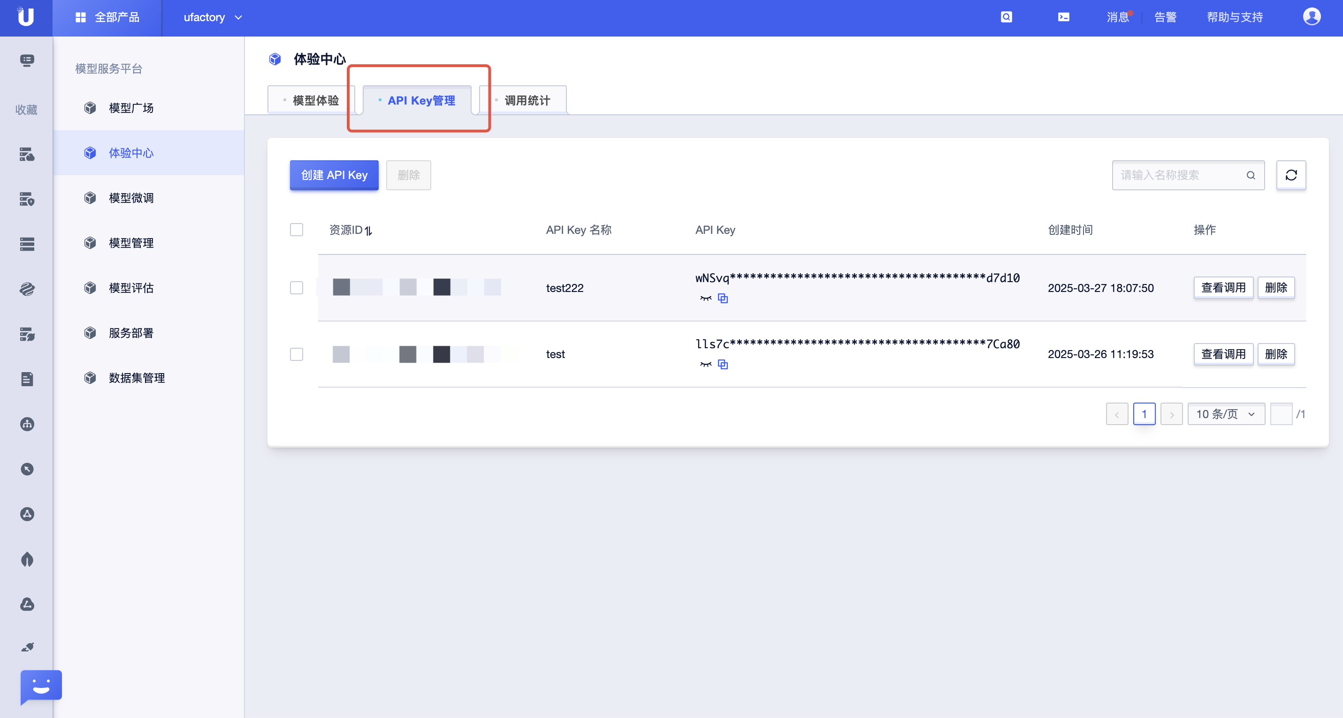Switch to the 模型体验 tab
Viewport: 1343px width, 718px height.
tap(315, 100)
